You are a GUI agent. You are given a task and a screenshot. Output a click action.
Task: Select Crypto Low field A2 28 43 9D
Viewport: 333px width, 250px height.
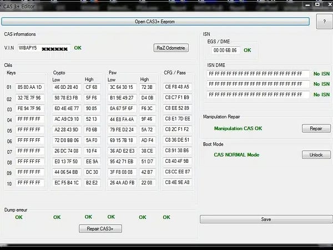point(67,129)
